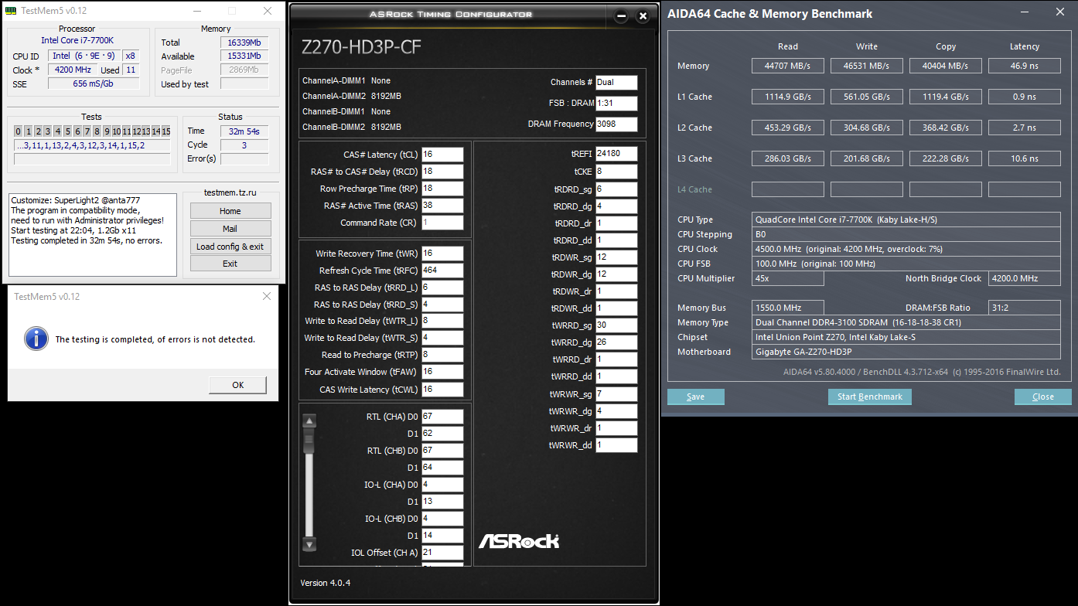1078x606 pixels.
Task: Click the Exit button in TestMem5
Action: click(230, 264)
